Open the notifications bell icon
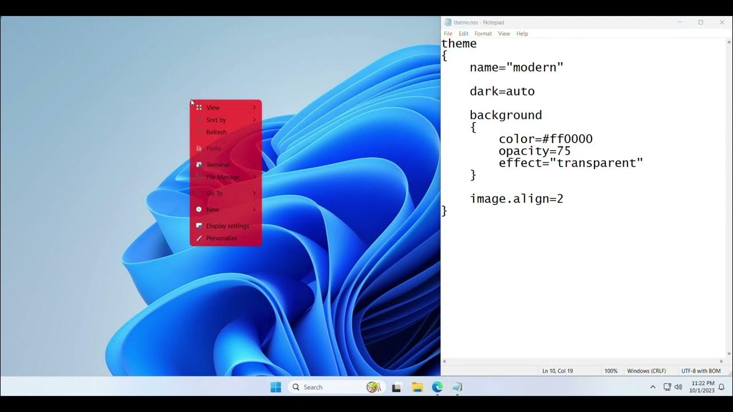 click(722, 387)
